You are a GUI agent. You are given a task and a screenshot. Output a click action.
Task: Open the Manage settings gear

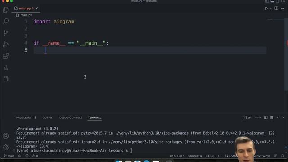coord(6,147)
